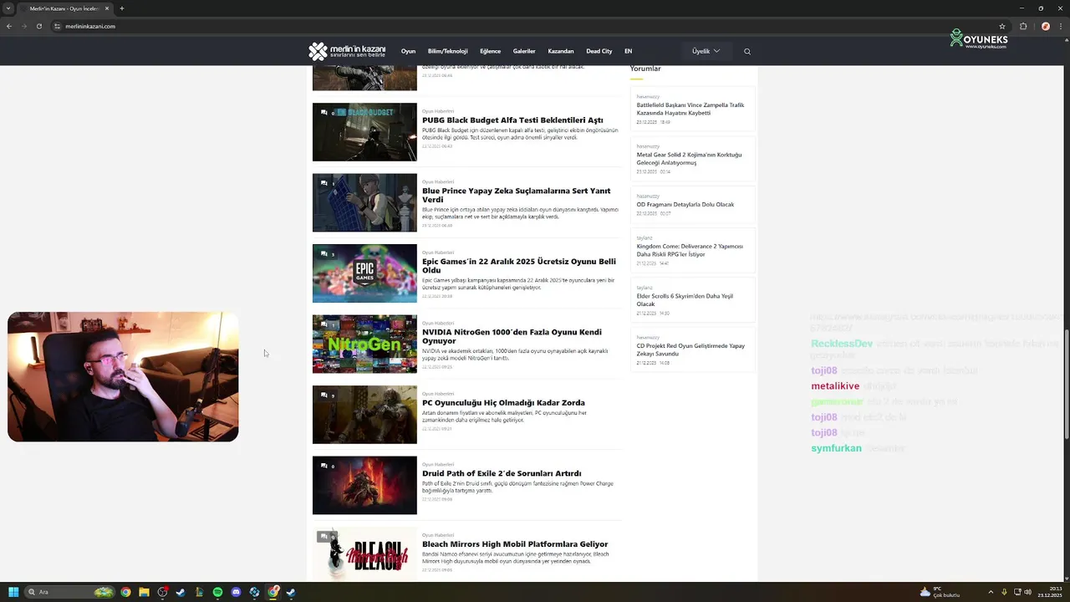
Task: Expand the Üyelik dropdown
Action: (x=706, y=51)
